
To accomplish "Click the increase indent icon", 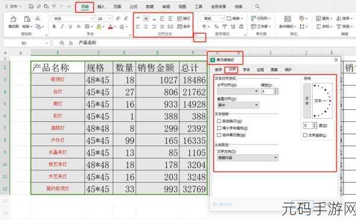I will click(170, 18).
